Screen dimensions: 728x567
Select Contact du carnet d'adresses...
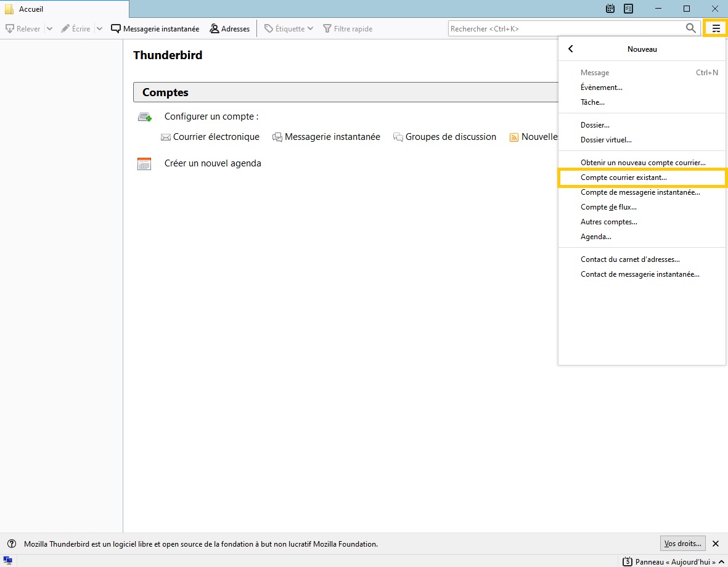[x=642, y=259]
